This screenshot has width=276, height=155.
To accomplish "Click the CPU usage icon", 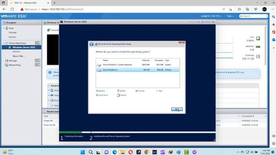I will tap(258, 38).
